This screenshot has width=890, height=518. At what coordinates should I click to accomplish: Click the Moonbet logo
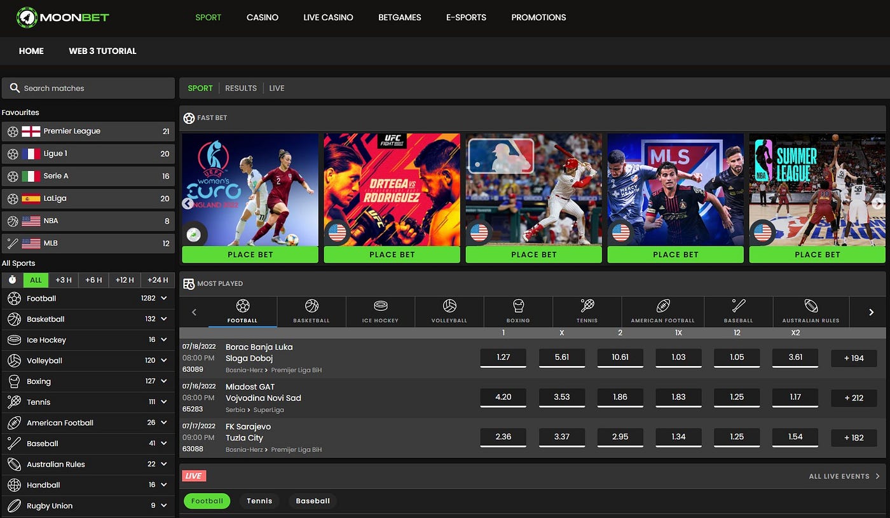[63, 17]
